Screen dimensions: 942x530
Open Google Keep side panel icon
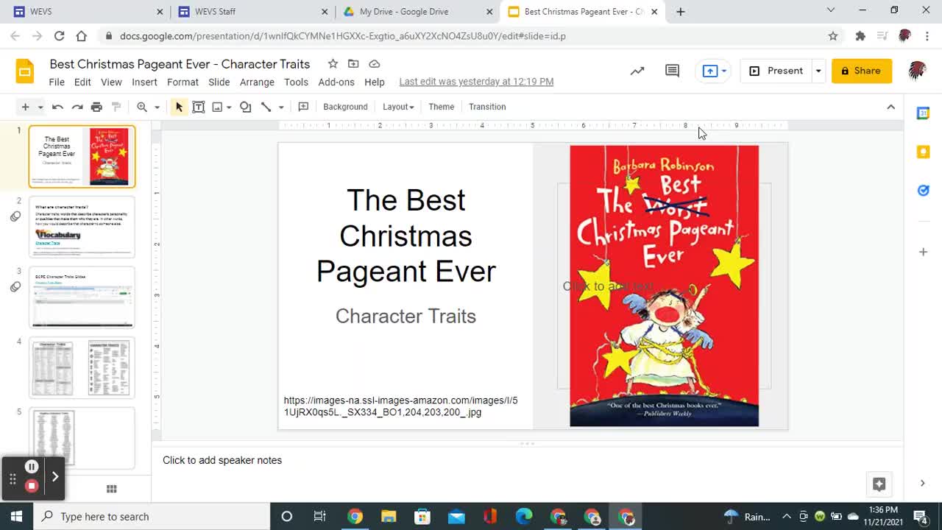point(923,152)
